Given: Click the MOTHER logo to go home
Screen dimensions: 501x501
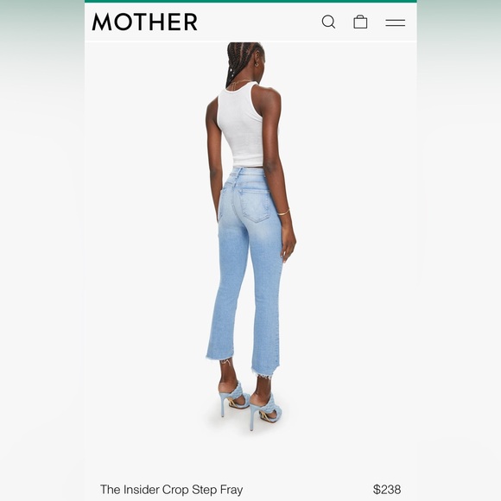Looking at the screenshot, I should click(x=145, y=22).
